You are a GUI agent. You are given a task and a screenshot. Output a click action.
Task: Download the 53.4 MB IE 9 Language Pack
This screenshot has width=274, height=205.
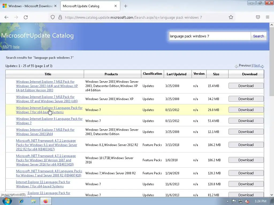(246, 121)
